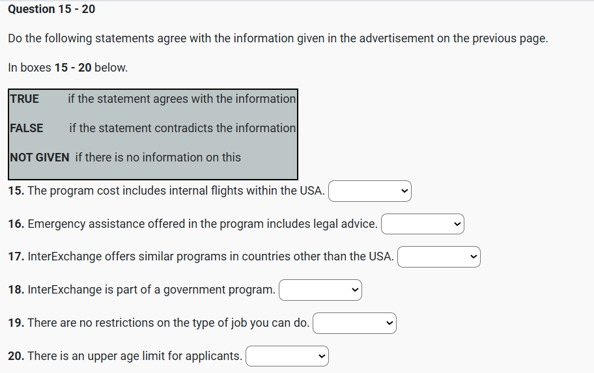Image resolution: width=594 pixels, height=373 pixels.
Task: Select the dropdown for the government program statement
Action: [320, 290]
